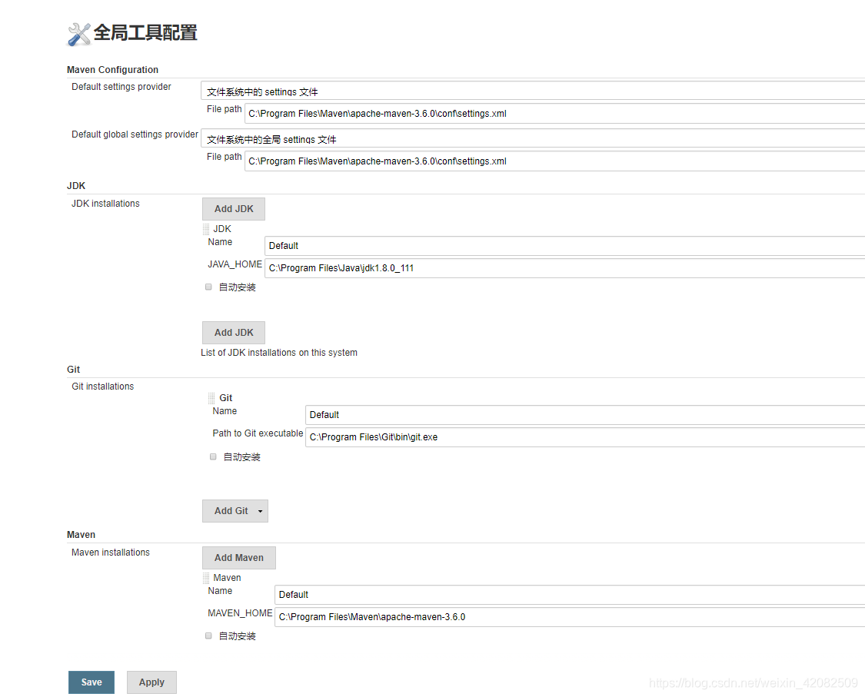
Task: Edit the Maven Name field
Action: 570,595
